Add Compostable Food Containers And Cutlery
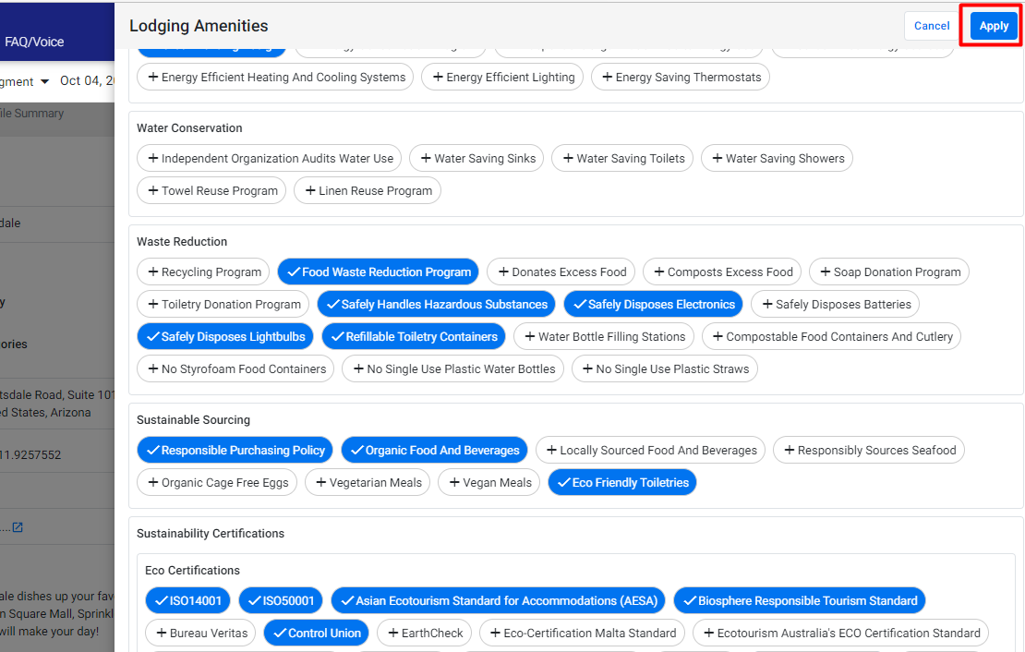 pos(831,336)
